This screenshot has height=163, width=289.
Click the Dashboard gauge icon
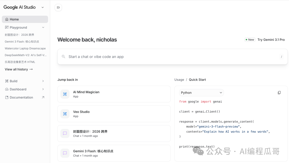7,89
